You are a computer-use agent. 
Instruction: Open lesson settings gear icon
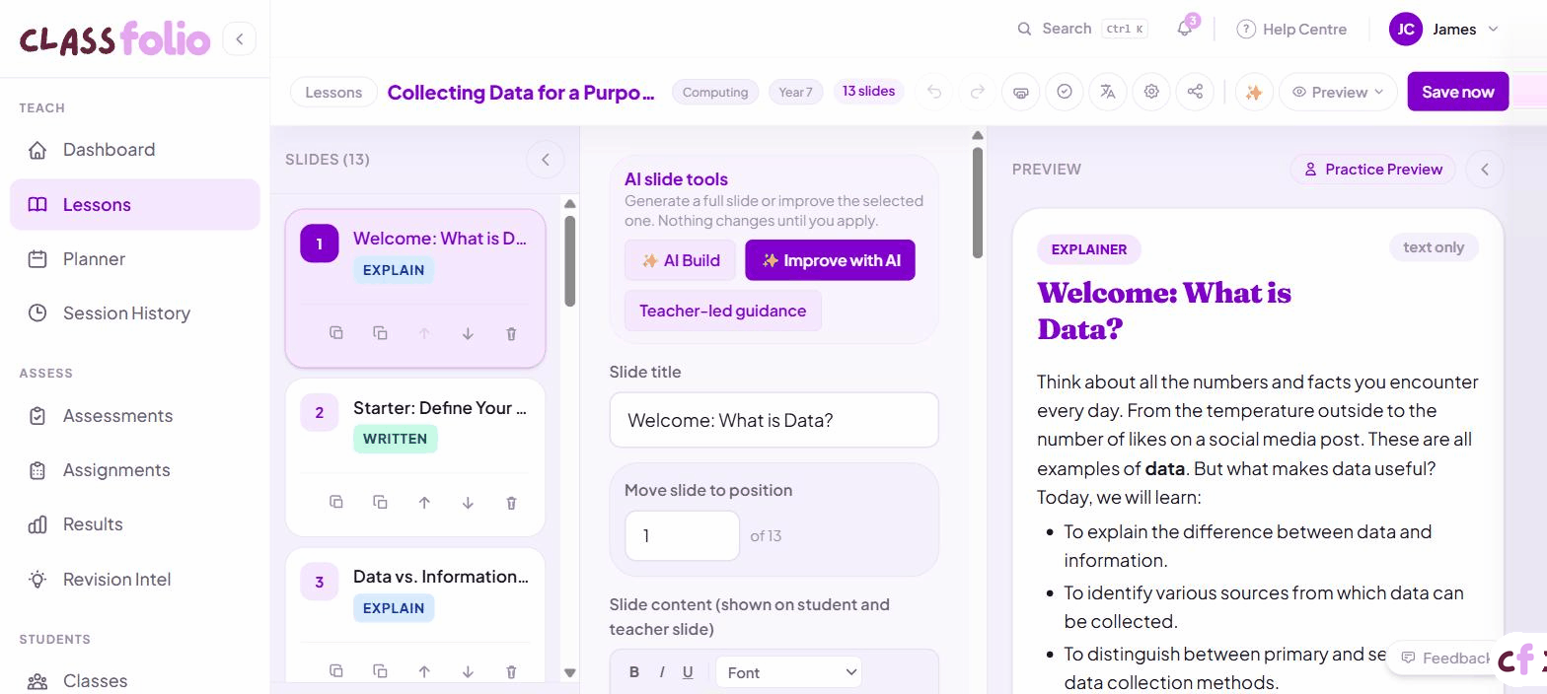(1151, 92)
